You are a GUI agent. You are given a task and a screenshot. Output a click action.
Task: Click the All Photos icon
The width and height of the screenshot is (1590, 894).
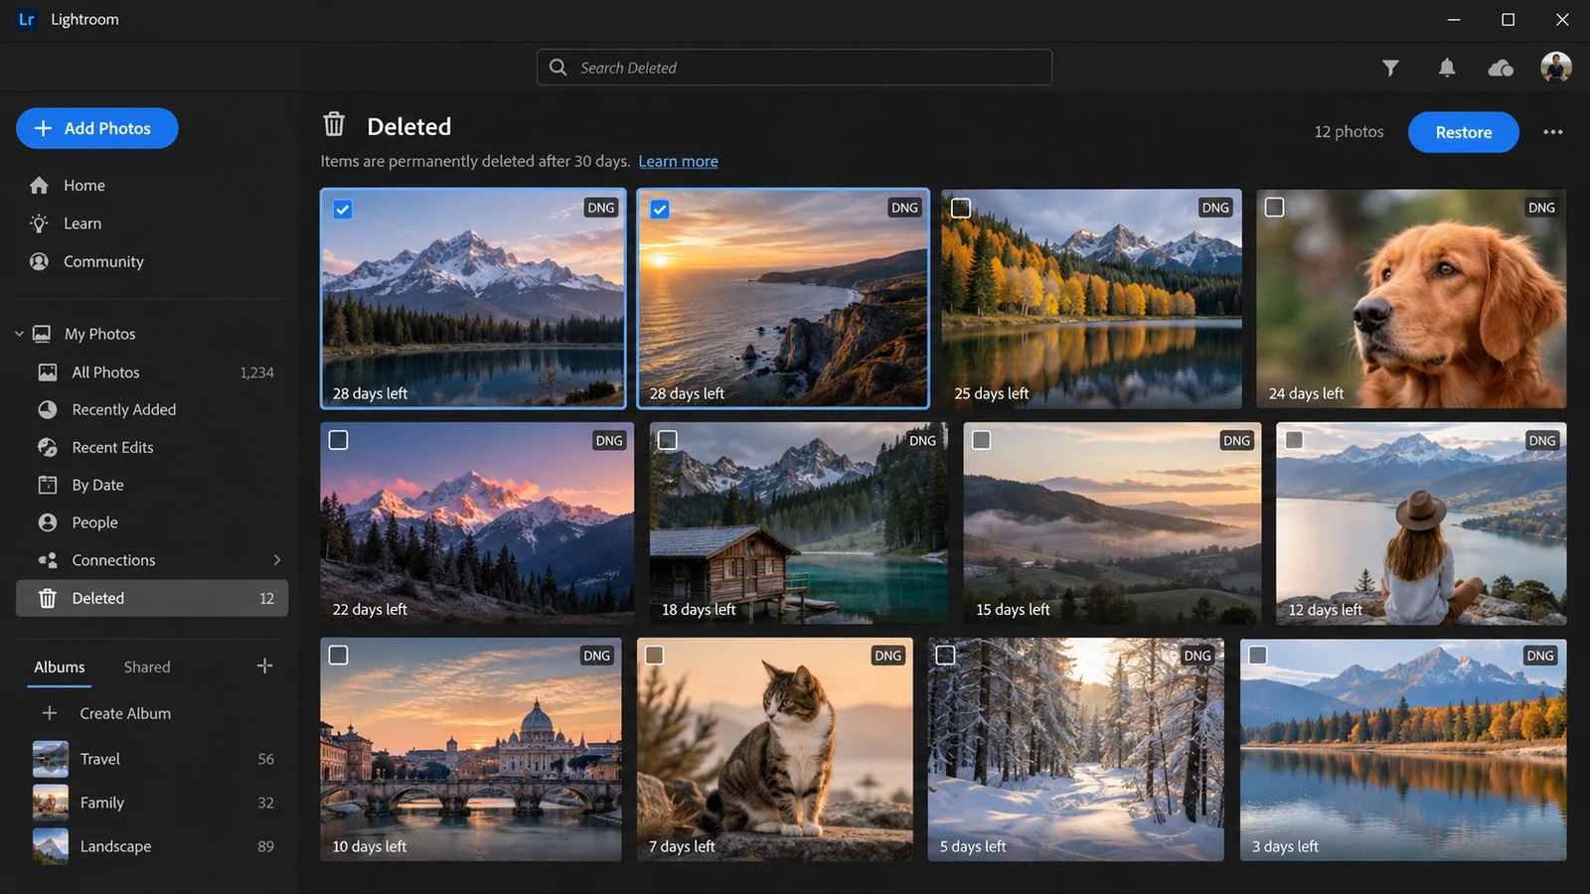coord(47,372)
